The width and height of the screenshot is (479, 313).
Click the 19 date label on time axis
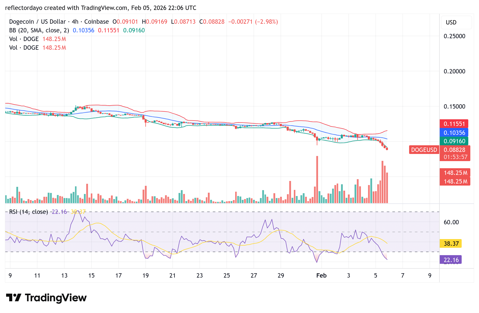click(x=145, y=276)
